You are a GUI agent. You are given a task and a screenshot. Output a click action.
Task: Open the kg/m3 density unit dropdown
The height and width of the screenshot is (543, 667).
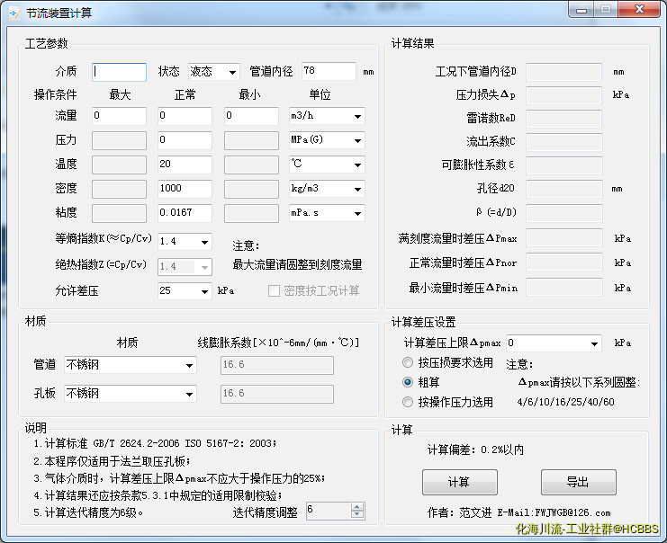pos(327,189)
